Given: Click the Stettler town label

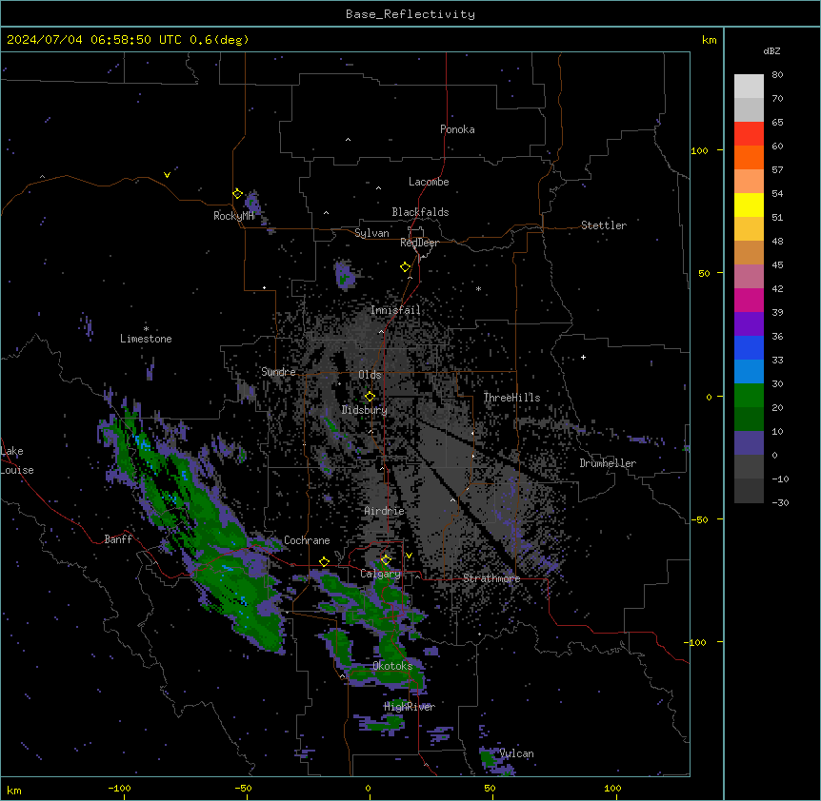Looking at the screenshot, I should click(604, 225).
